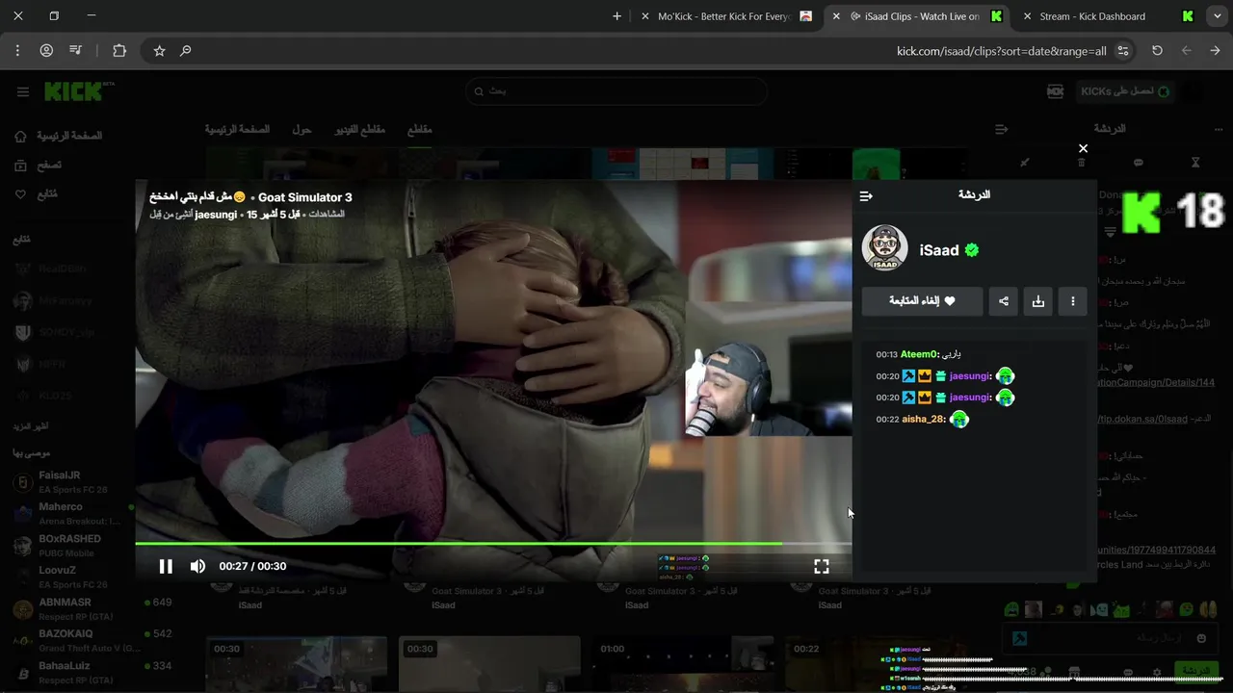Switch to channel الصفحة الرئيسية tab

point(237,129)
